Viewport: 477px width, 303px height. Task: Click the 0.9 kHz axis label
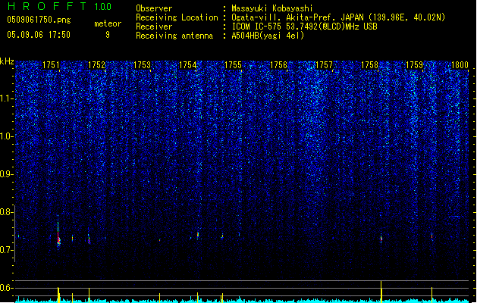pyautogui.click(x=6, y=174)
